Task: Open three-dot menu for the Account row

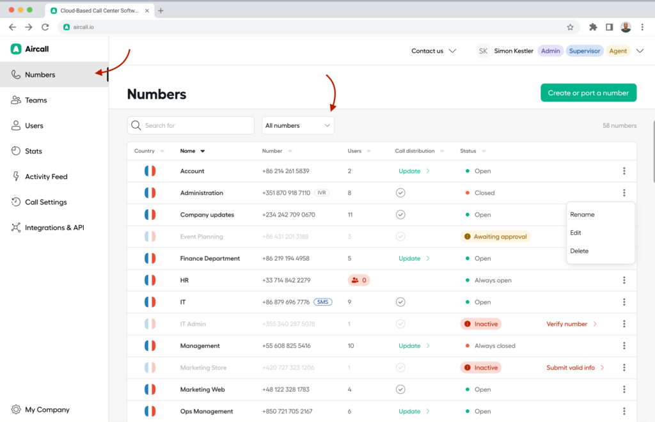Action: click(x=624, y=171)
